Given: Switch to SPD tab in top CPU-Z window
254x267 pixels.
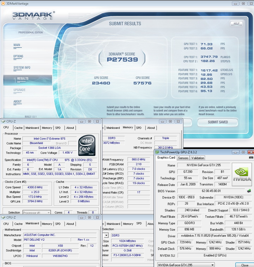Looking at the screenshot, I should click(x=58, y=128).
